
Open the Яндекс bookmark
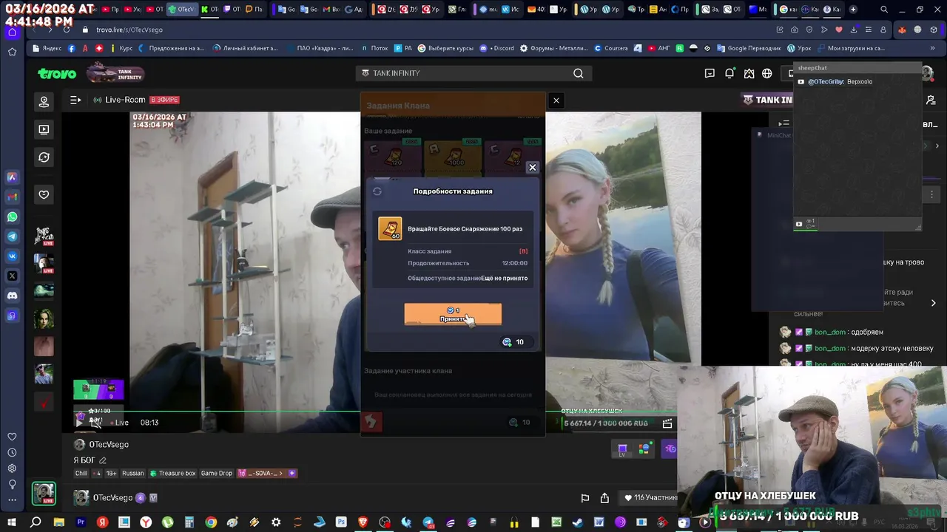pyautogui.click(x=47, y=48)
